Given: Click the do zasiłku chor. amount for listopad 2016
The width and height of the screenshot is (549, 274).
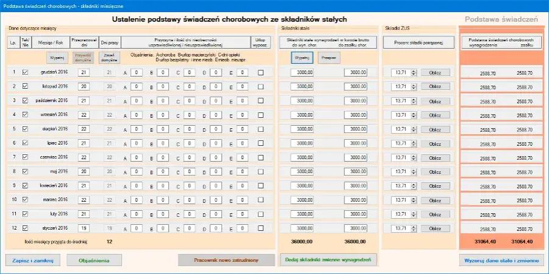Looking at the screenshot, I should click(x=356, y=86).
